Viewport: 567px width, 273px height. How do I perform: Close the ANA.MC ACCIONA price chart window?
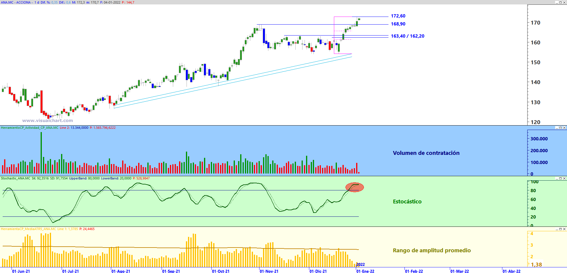[564, 2]
